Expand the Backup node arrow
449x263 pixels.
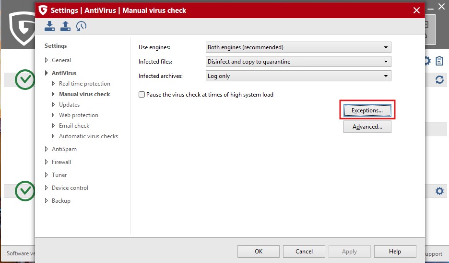click(47, 200)
